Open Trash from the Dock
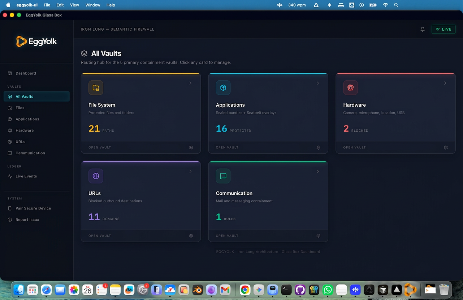The height and width of the screenshot is (300, 463). click(444, 290)
